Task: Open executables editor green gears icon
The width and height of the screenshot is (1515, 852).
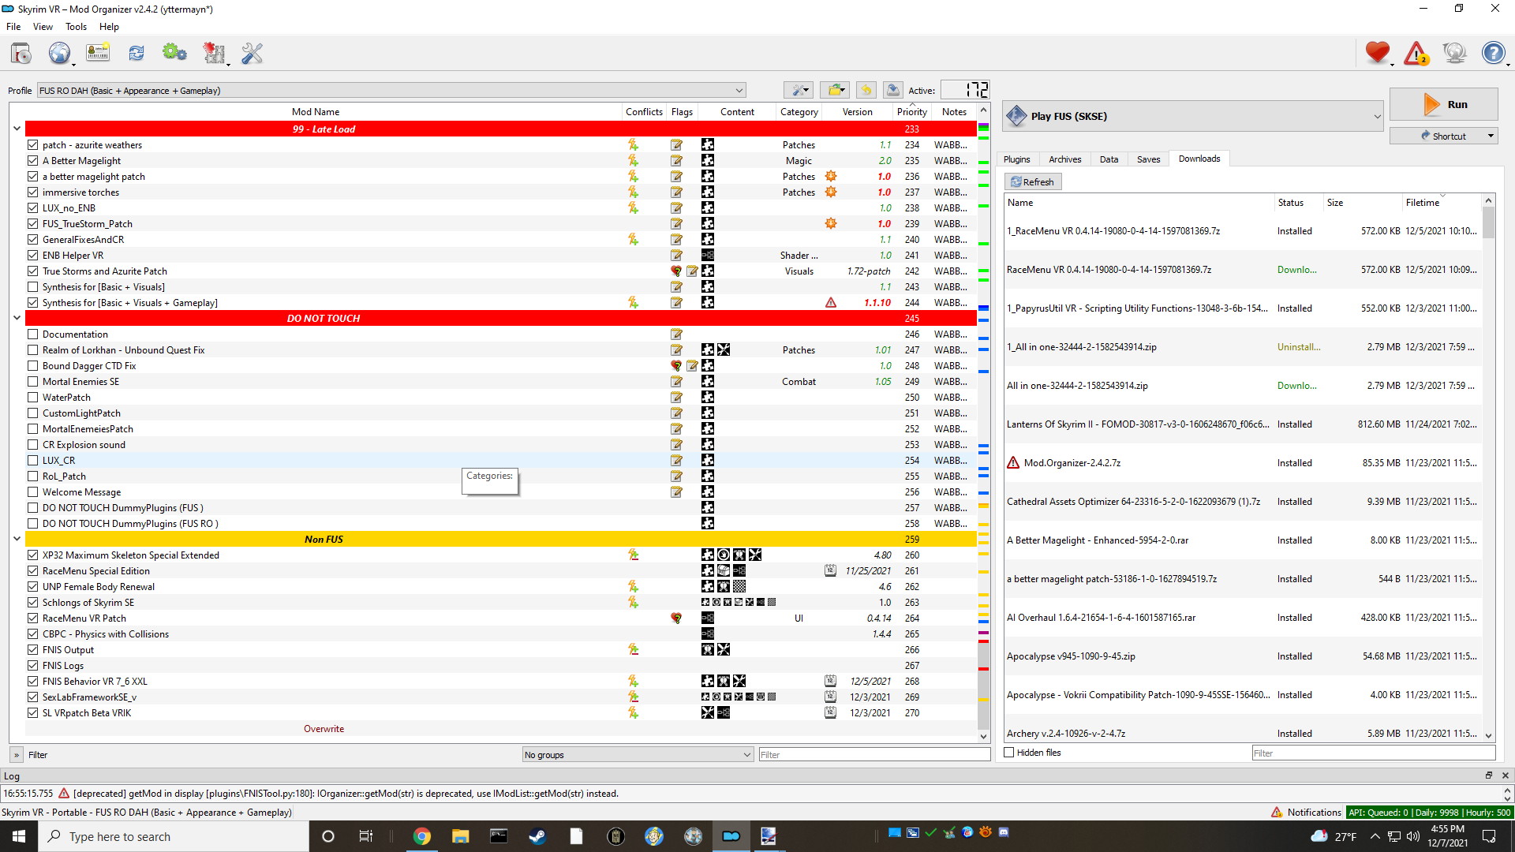Action: [x=174, y=54]
